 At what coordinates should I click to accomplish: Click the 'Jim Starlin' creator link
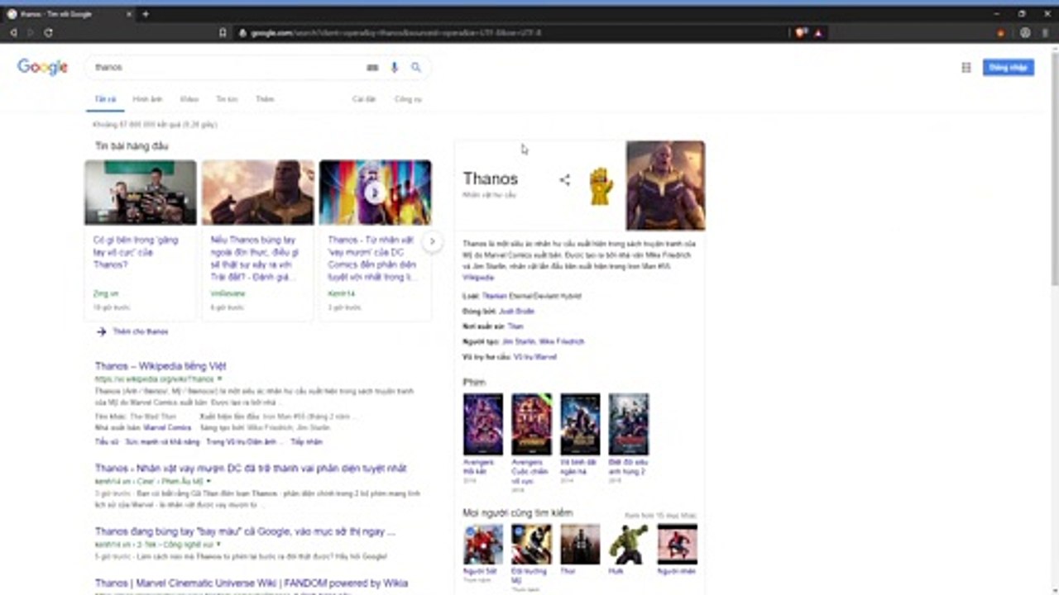point(519,341)
